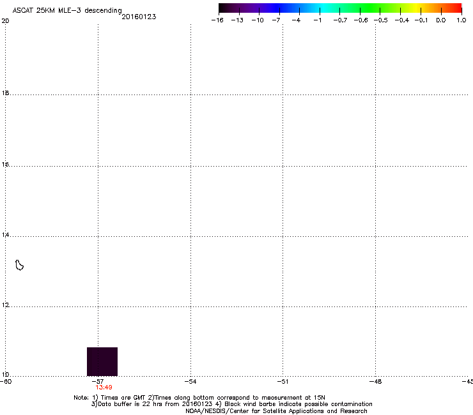Click the latitude 18 axis label

point(5,93)
